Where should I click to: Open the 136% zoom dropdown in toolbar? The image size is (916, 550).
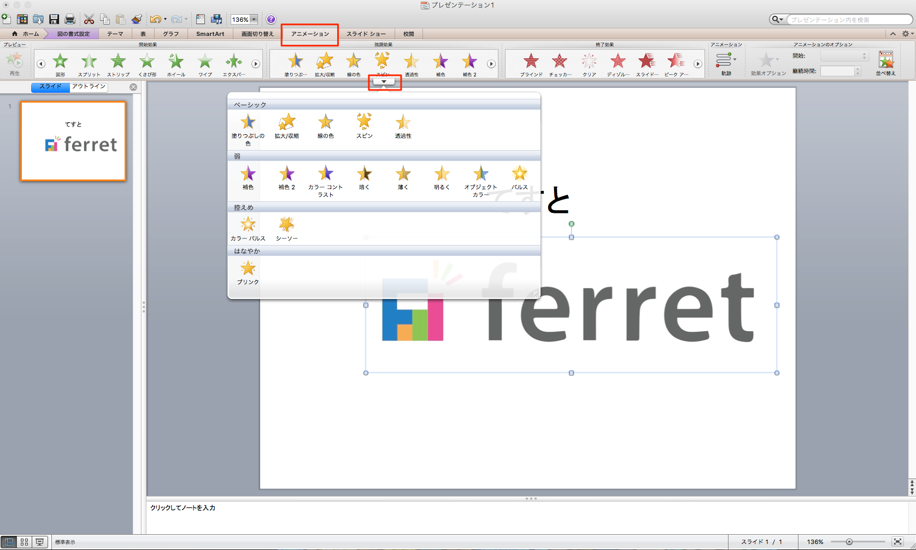[254, 20]
